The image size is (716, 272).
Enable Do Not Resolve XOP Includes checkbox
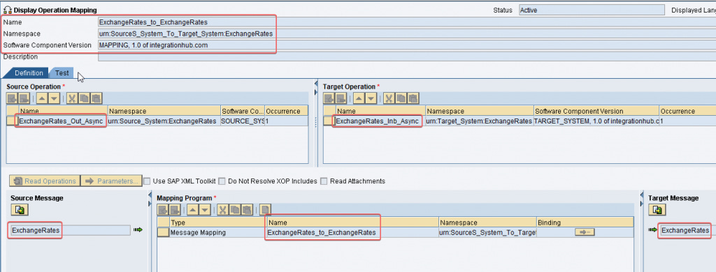coord(222,181)
